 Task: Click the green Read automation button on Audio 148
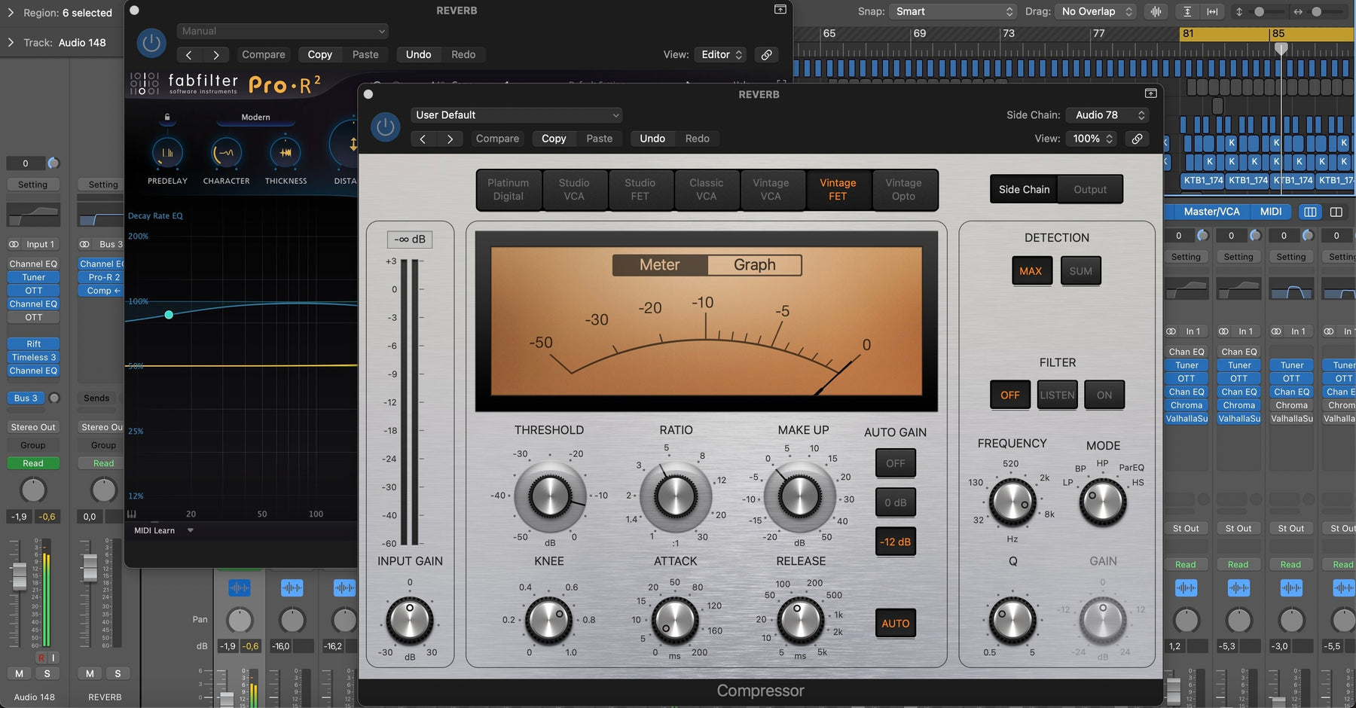[x=33, y=464]
